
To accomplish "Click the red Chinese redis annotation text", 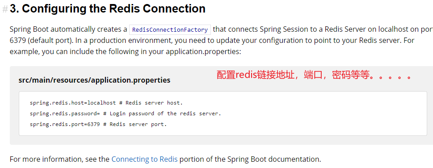I will coord(314,75).
